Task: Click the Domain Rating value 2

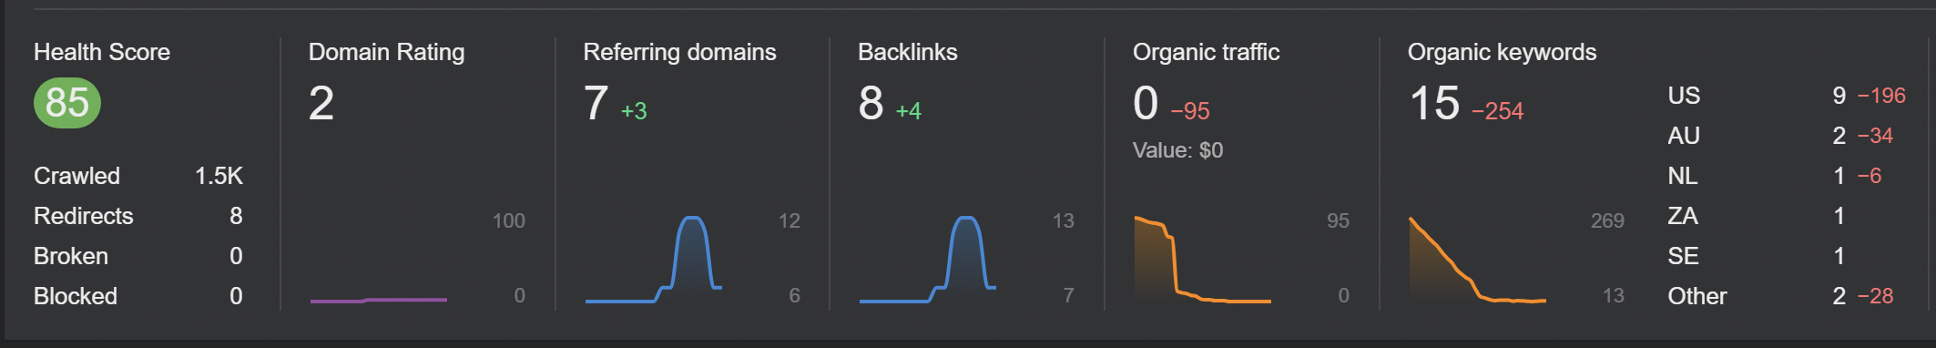Action: pyautogui.click(x=321, y=103)
